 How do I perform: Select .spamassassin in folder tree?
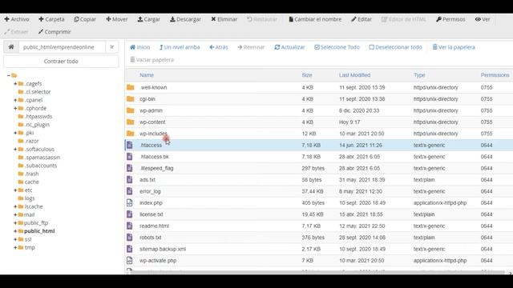(x=42, y=158)
